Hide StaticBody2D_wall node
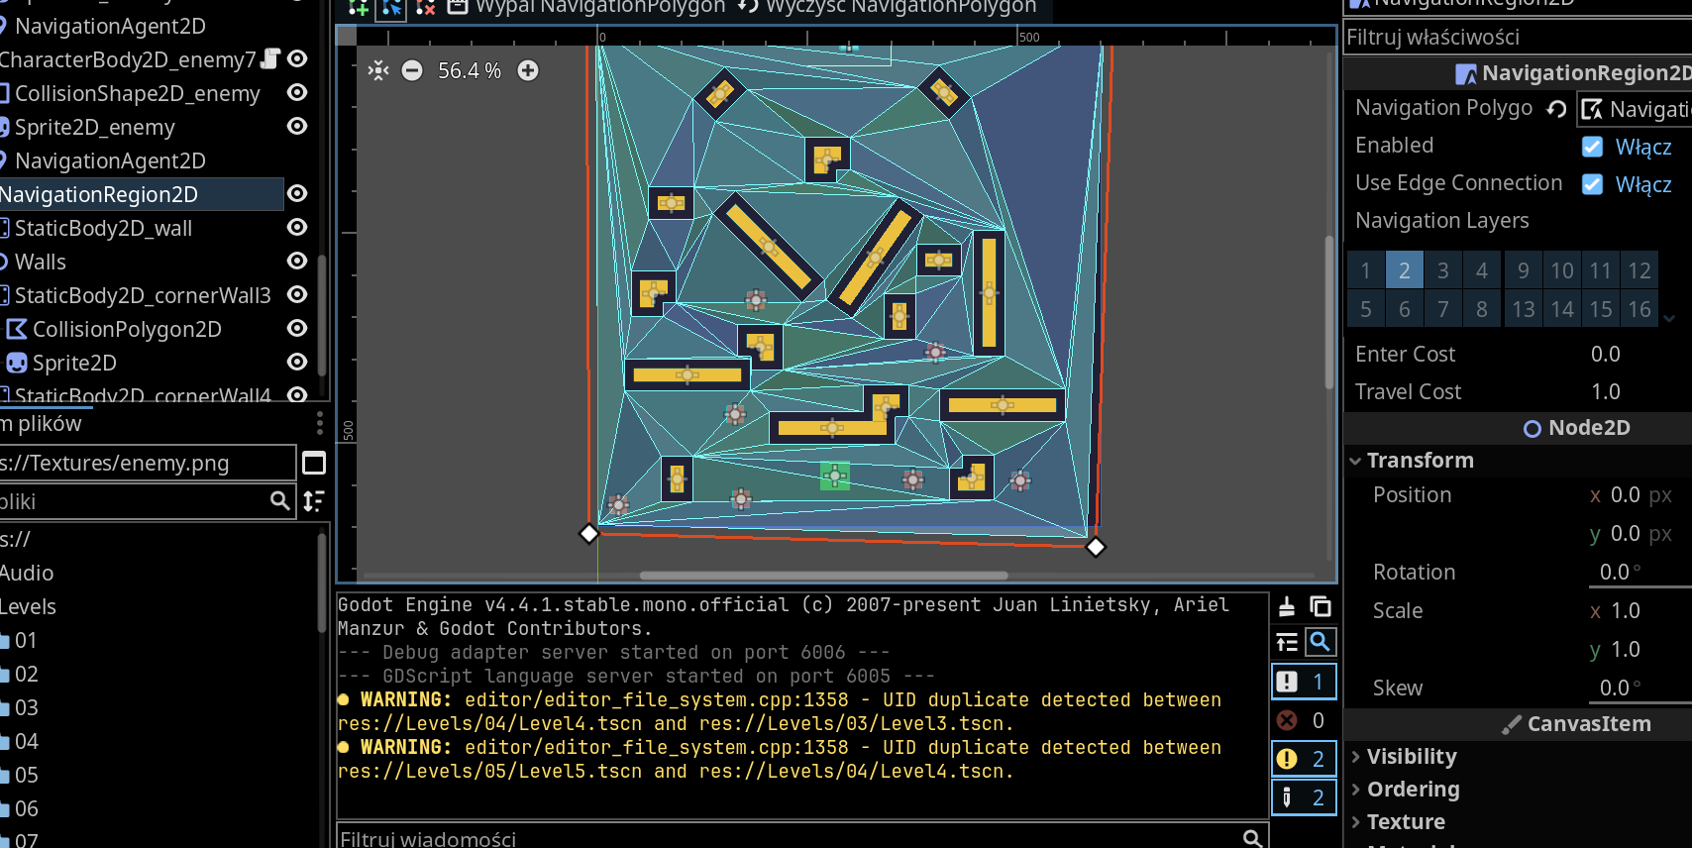 point(297,228)
